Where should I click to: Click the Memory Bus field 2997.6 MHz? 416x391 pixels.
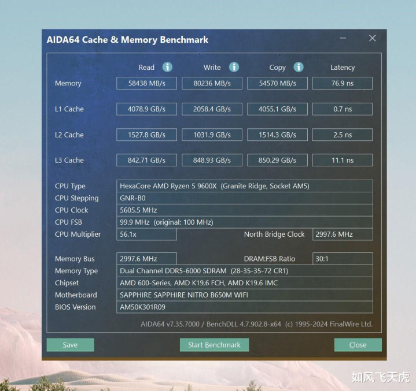147,259
